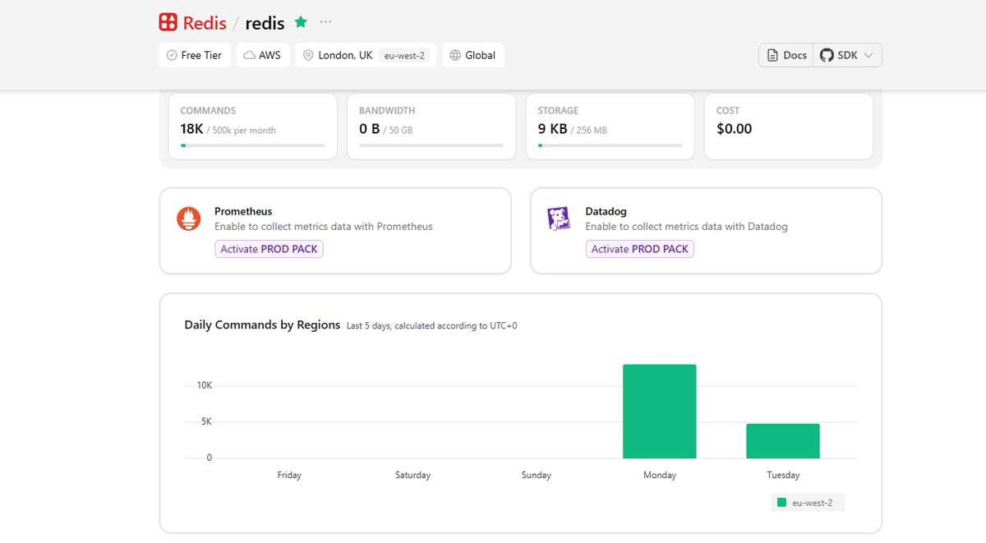The height and width of the screenshot is (543, 986).
Task: Click the 10K y-axis label
Action: [205, 385]
